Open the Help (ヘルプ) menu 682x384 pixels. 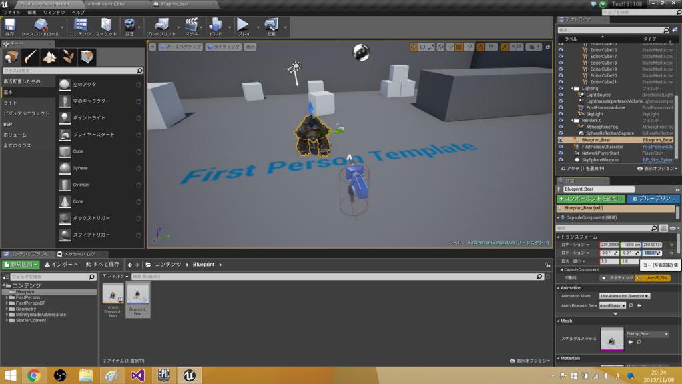coord(79,13)
